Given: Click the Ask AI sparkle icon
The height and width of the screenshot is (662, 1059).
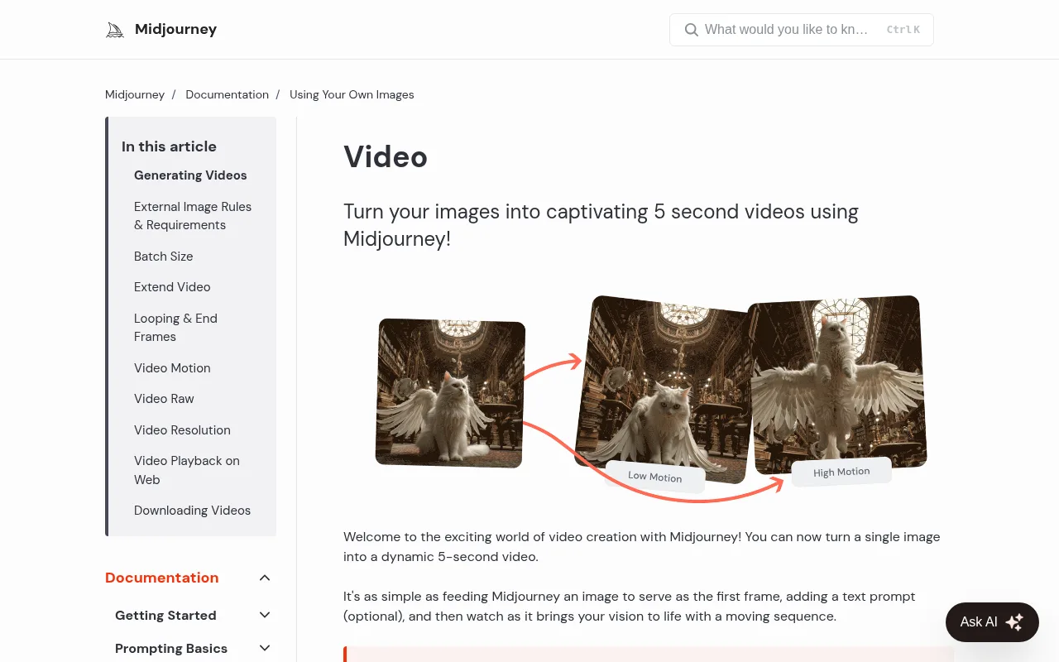Looking at the screenshot, I should point(1014,622).
